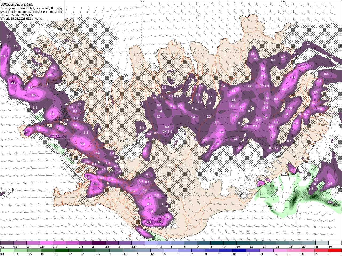Click the '0.2' label under the top legend

click(2, 247)
